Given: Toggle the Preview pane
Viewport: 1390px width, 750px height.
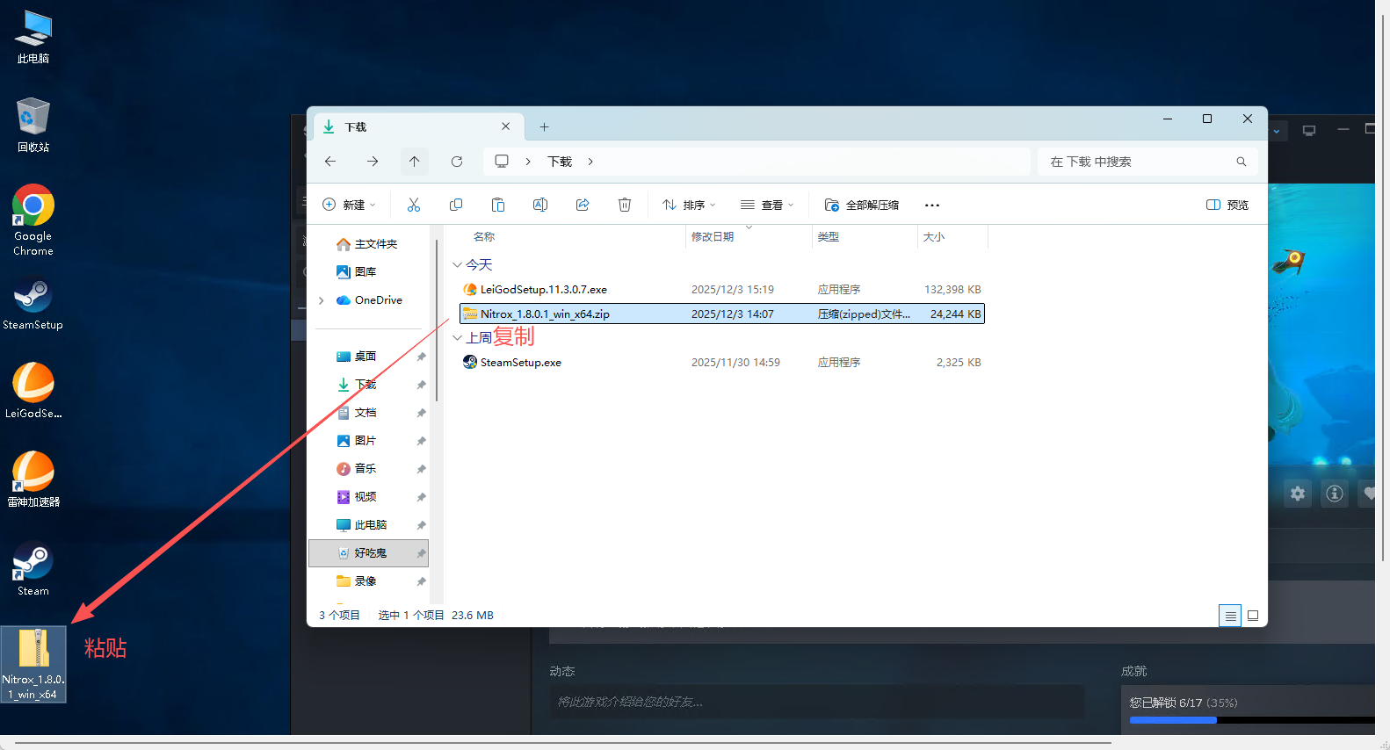Looking at the screenshot, I should click(1227, 205).
